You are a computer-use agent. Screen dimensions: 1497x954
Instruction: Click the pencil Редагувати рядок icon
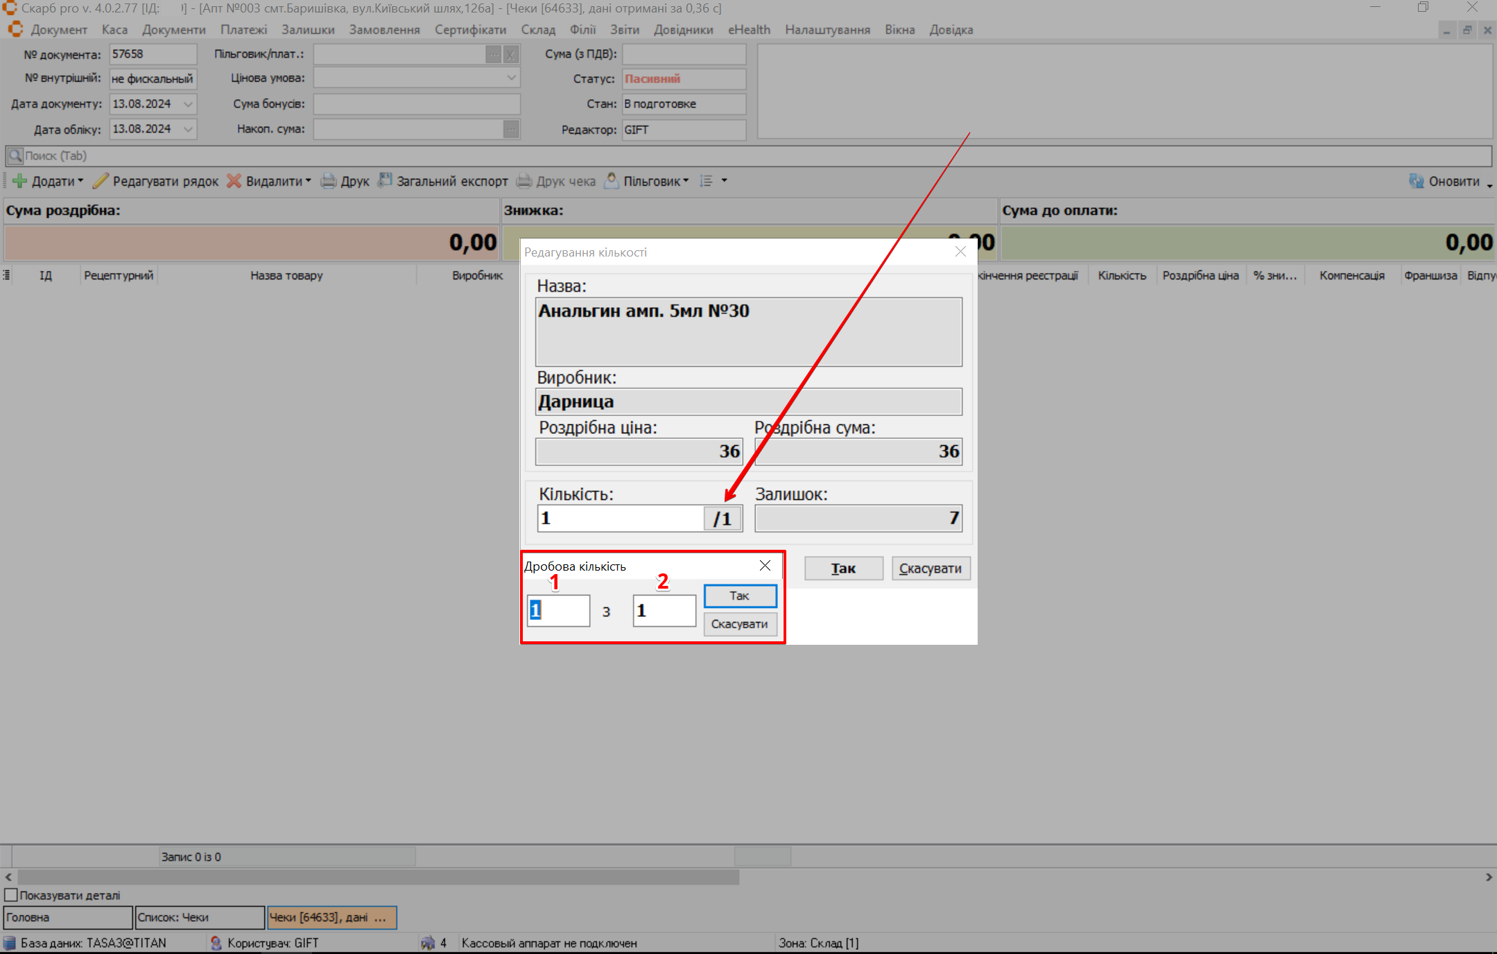[x=101, y=181]
